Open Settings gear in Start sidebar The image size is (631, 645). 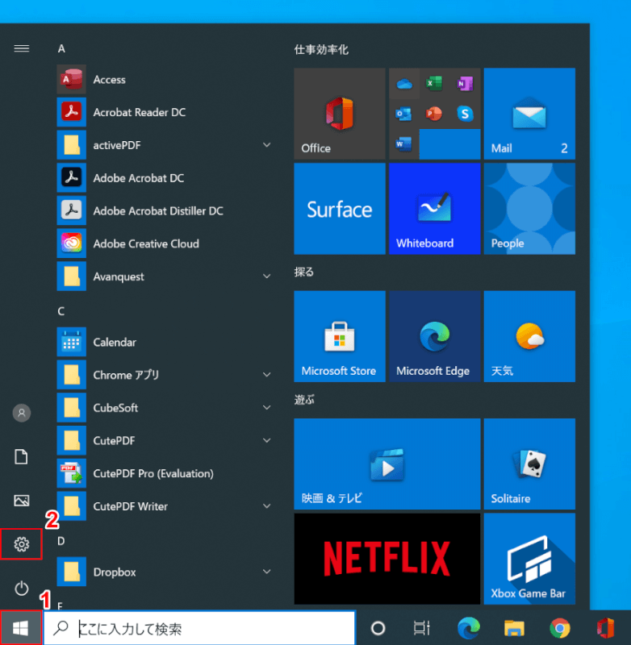click(22, 544)
